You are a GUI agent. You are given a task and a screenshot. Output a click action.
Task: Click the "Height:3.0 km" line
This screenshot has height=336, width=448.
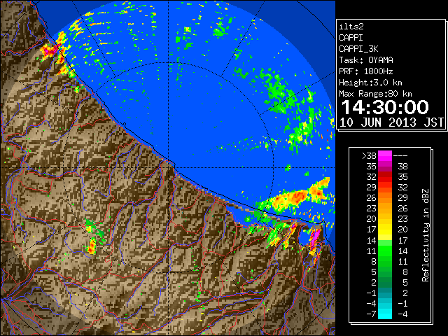click(x=370, y=83)
